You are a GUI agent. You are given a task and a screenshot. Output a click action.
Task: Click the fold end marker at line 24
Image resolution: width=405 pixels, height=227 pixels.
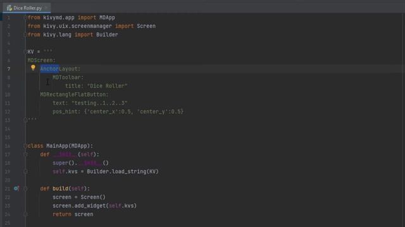tap(25, 214)
